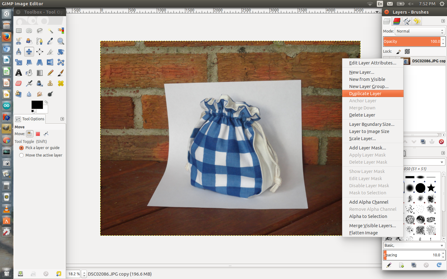
Task: Select the Text tool
Action: click(19, 73)
